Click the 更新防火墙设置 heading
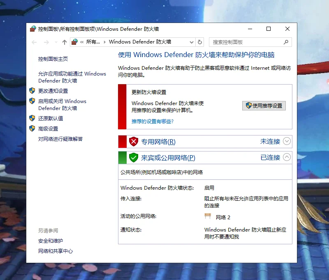 (x=149, y=92)
